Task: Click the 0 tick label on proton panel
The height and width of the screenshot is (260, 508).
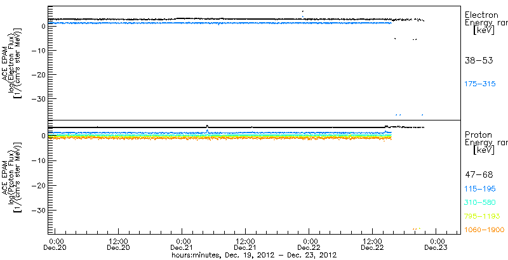Action: point(43,136)
